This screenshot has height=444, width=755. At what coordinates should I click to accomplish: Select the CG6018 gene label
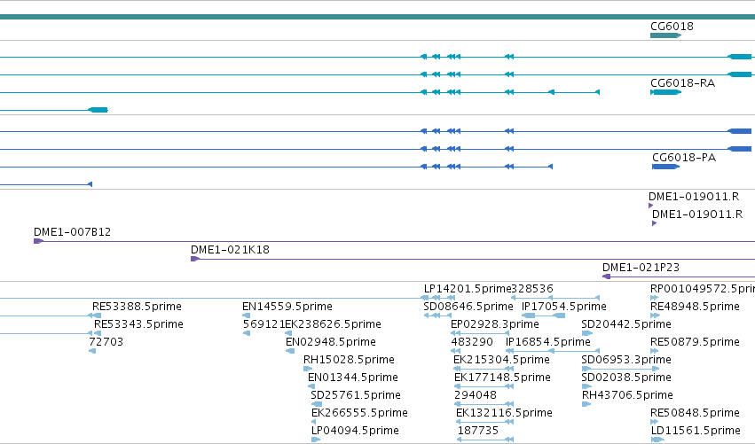point(672,27)
